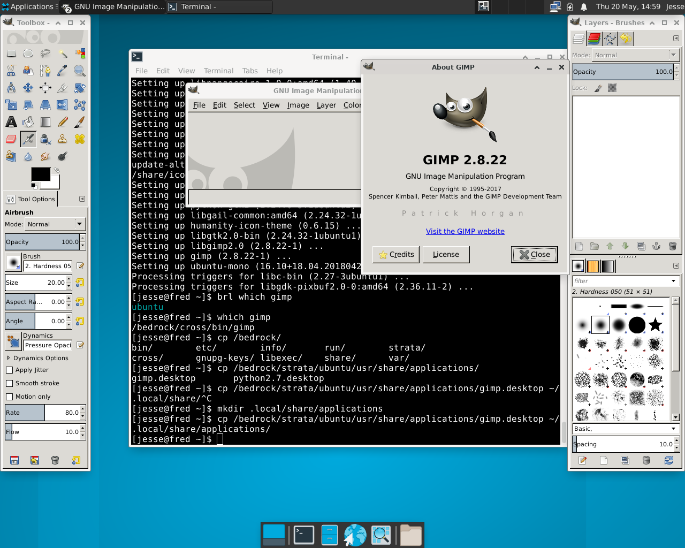Click the Close button in About GIMP
The image size is (685, 548).
tap(535, 255)
